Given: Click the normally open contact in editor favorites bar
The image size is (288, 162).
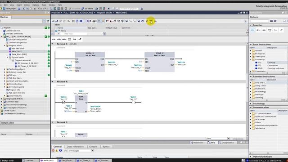Looking at the screenshot, I should coord(54,39).
